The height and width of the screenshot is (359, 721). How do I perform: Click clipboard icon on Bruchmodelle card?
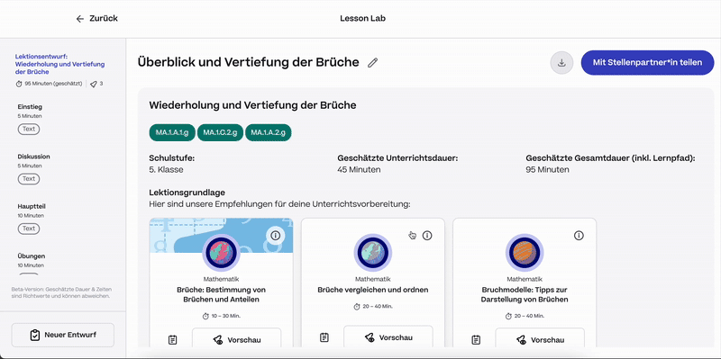click(x=476, y=340)
